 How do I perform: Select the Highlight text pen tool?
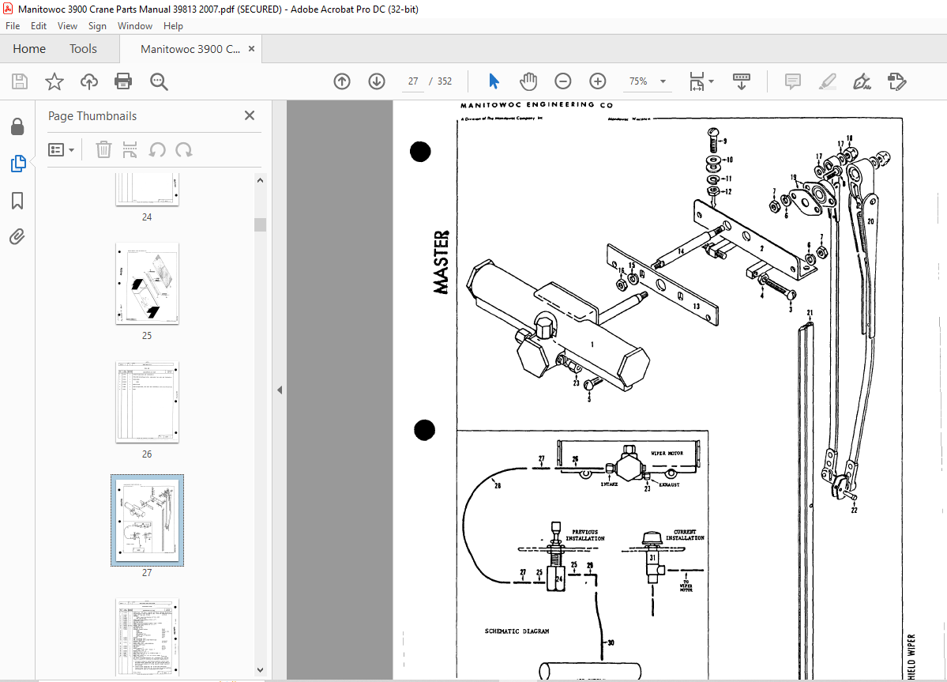tap(828, 81)
